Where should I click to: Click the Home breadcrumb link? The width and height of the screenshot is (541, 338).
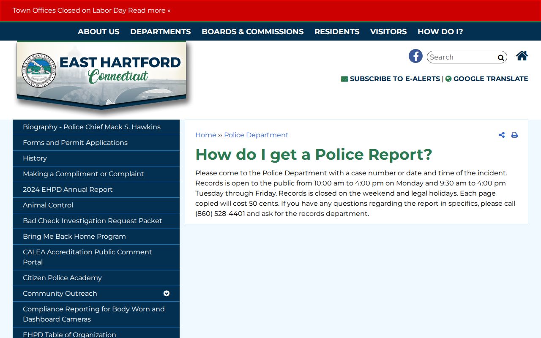coord(206,135)
